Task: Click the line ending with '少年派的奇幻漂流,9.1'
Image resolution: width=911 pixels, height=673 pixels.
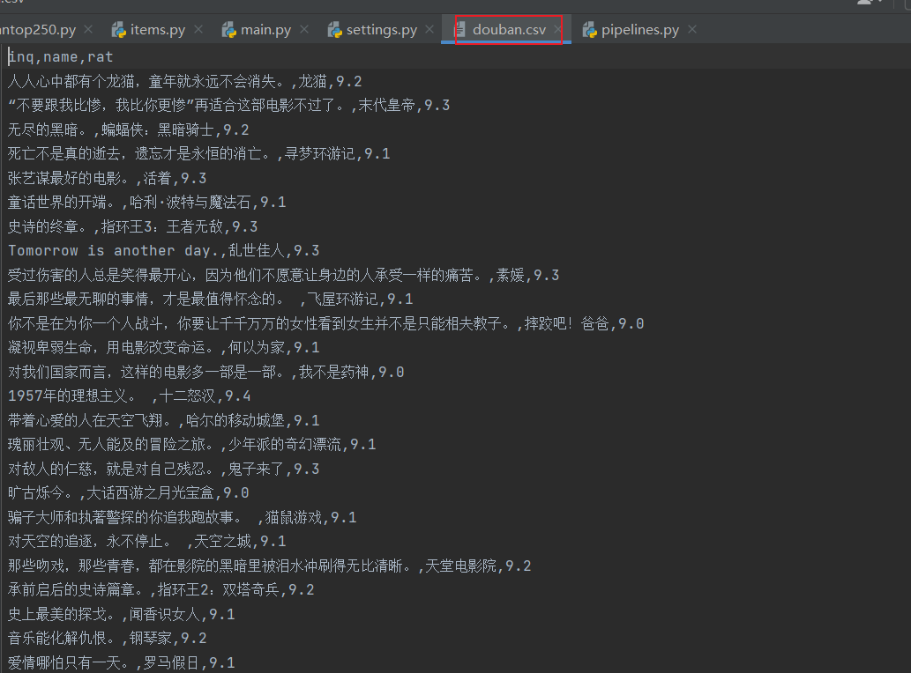Action: (192, 445)
